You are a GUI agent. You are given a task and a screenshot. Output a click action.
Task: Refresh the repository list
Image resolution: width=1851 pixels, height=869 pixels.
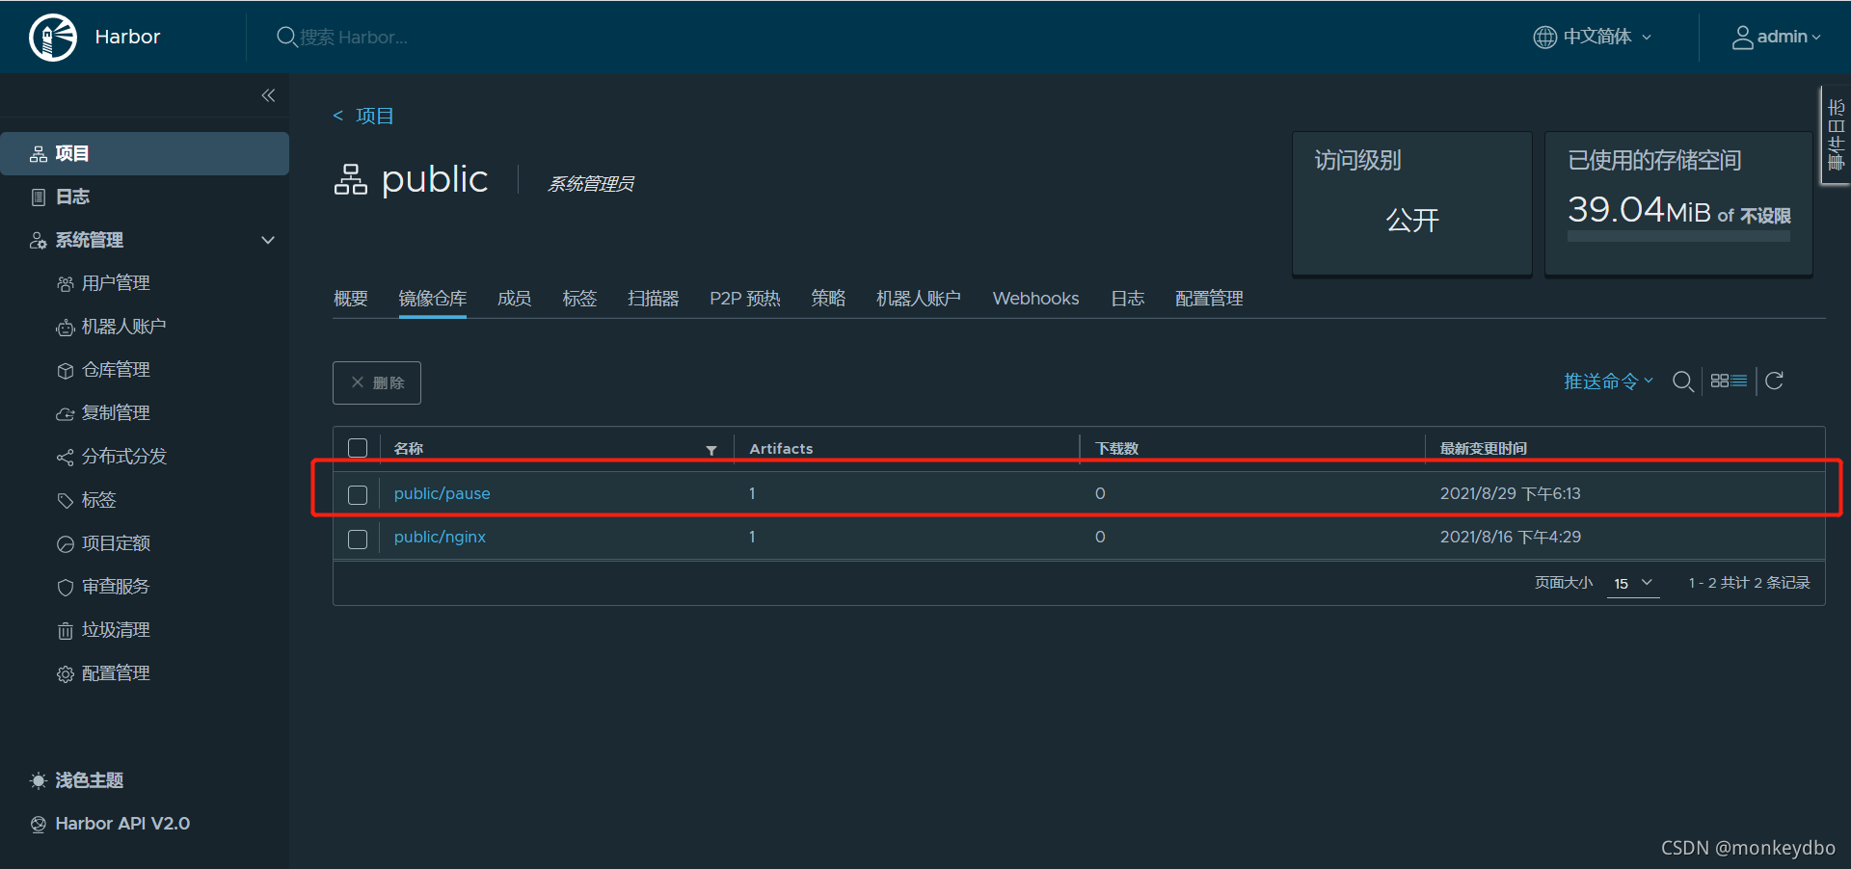[x=1774, y=381]
